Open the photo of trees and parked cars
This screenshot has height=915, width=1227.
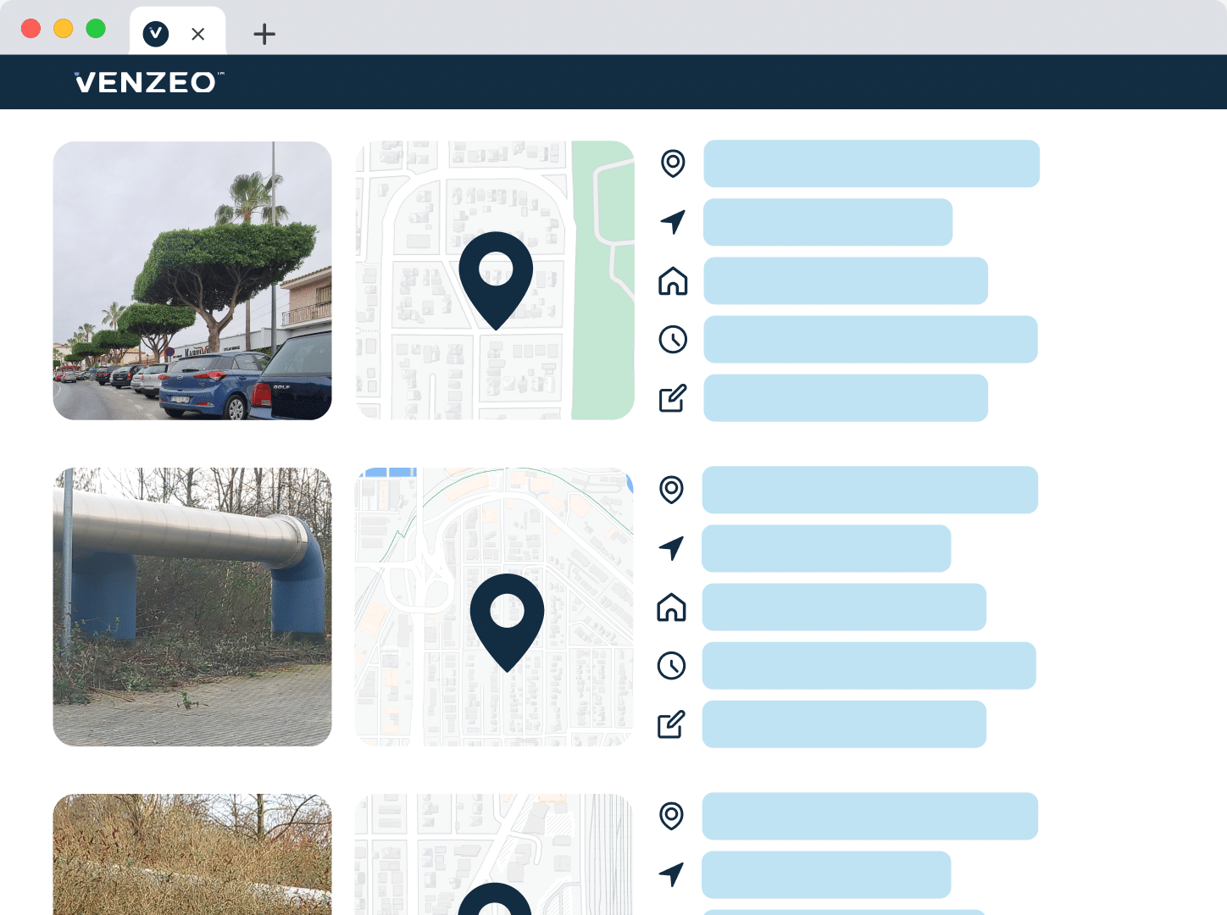(192, 280)
